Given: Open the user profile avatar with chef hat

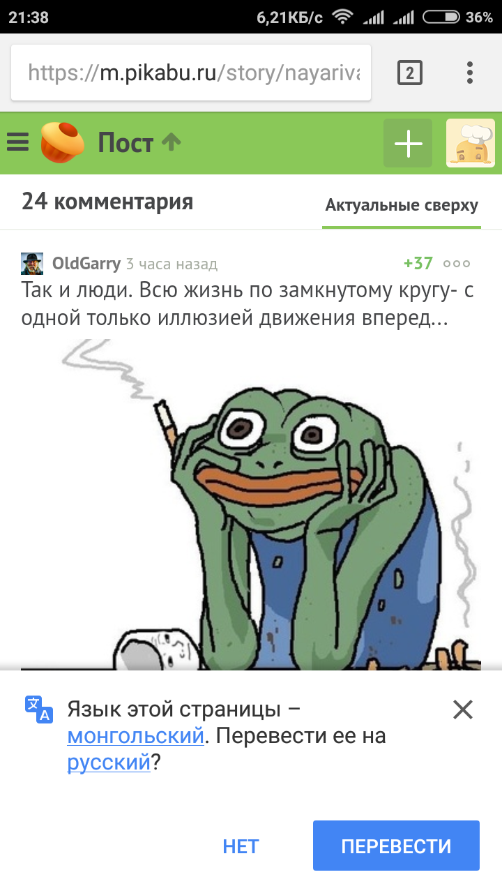Looking at the screenshot, I should [x=471, y=143].
